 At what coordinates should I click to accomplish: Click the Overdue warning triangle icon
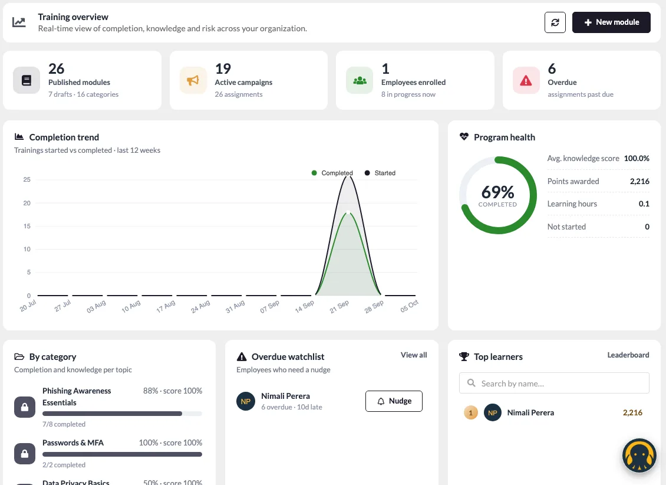tap(526, 80)
